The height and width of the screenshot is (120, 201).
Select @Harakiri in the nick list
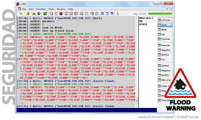point(146,18)
